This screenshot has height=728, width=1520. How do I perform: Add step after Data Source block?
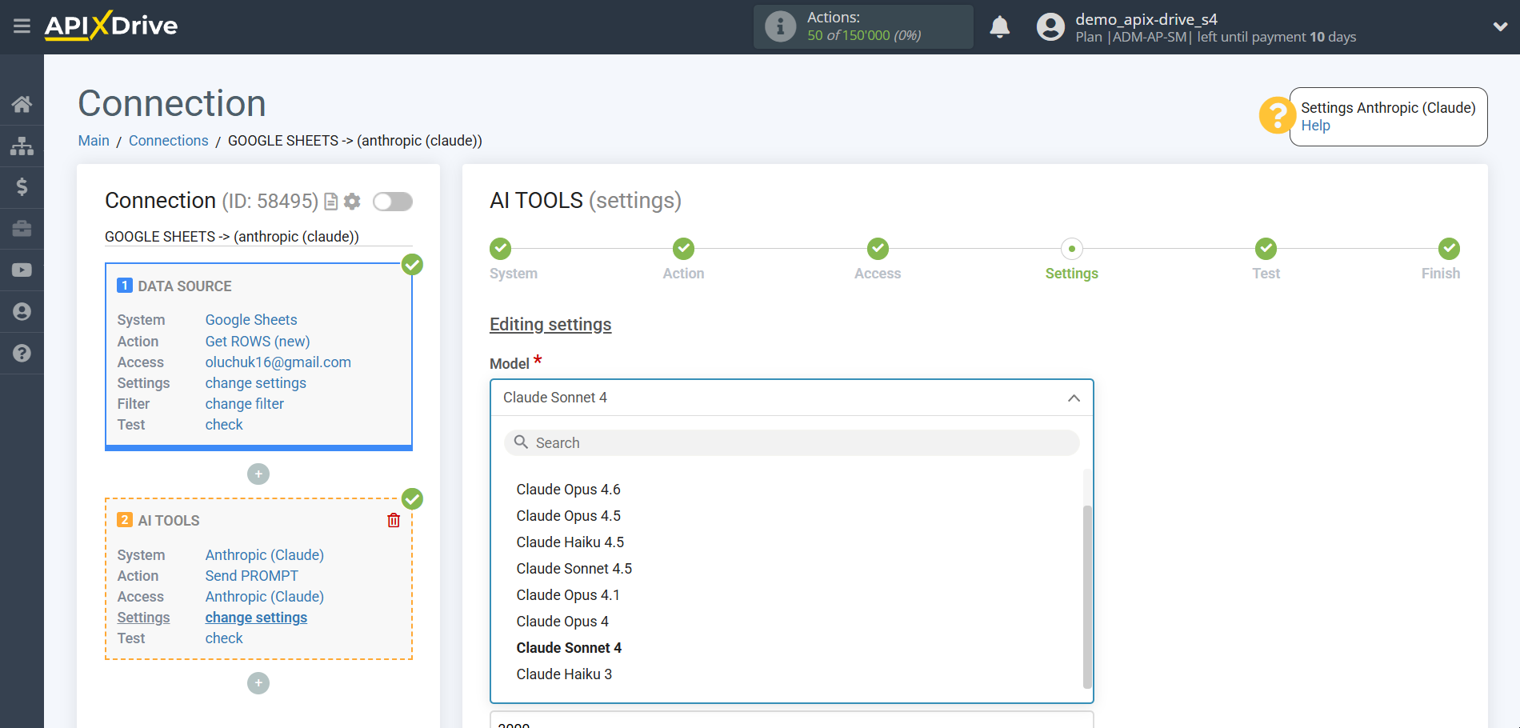point(258,474)
